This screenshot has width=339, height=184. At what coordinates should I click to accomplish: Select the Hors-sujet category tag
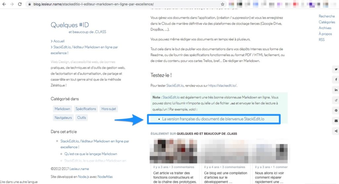click(109, 109)
